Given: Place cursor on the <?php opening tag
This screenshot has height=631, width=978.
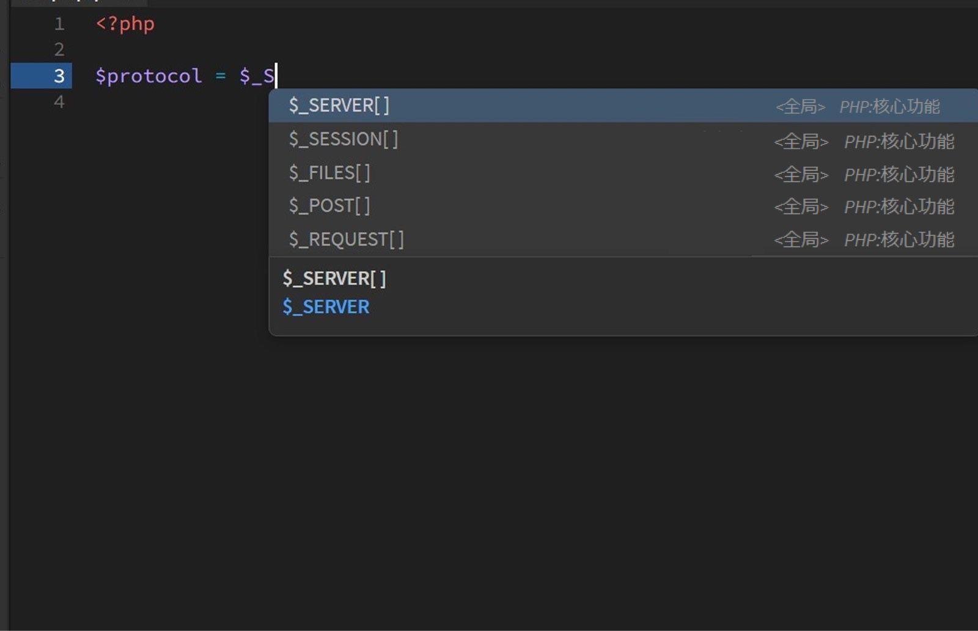Looking at the screenshot, I should [124, 24].
